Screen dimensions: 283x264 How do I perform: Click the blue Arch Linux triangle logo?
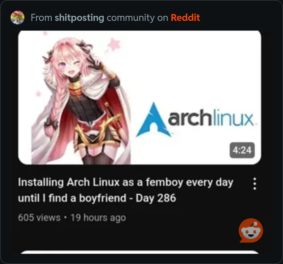click(x=153, y=120)
